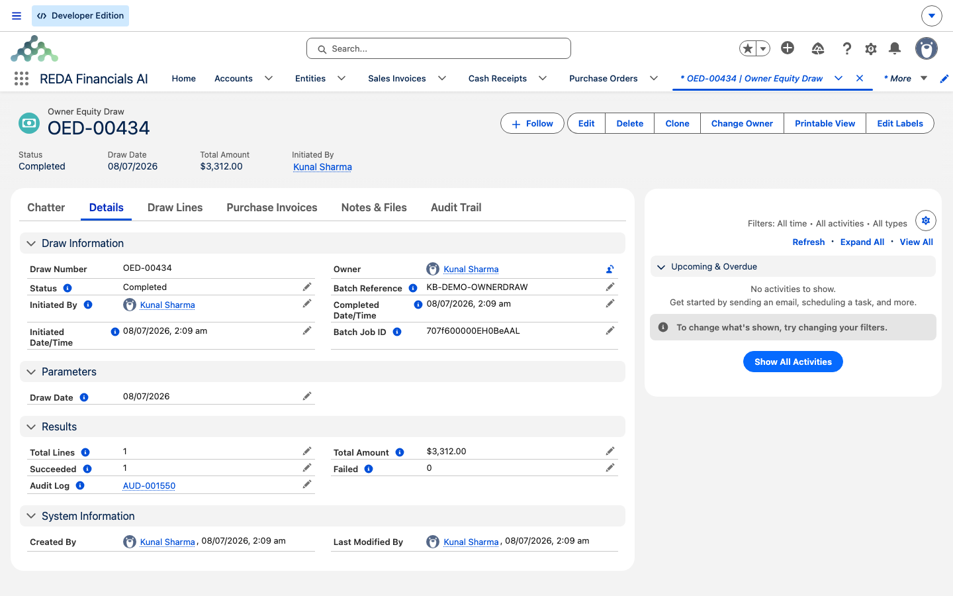Image resolution: width=953 pixels, height=596 pixels.
Task: Expand the More navigation dropdown
Action: point(924,78)
